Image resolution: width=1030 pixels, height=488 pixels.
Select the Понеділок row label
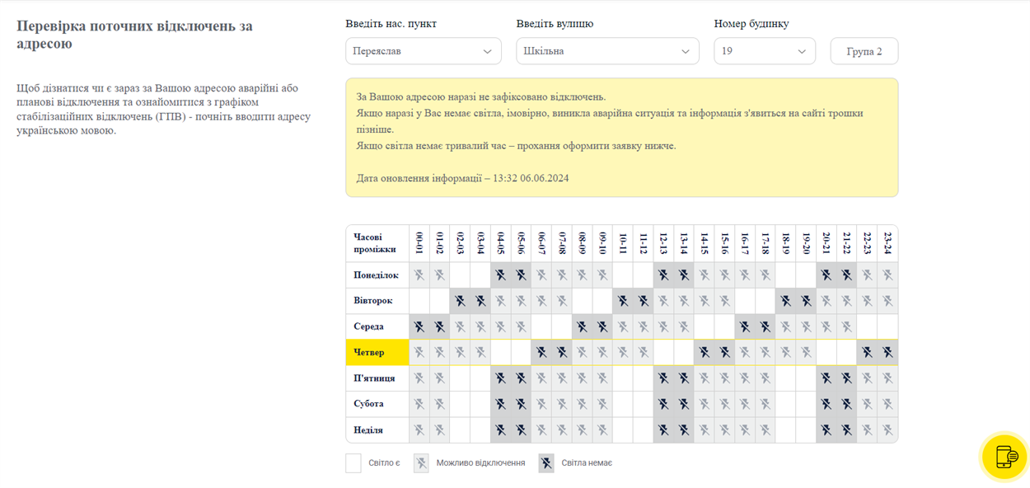pos(377,275)
